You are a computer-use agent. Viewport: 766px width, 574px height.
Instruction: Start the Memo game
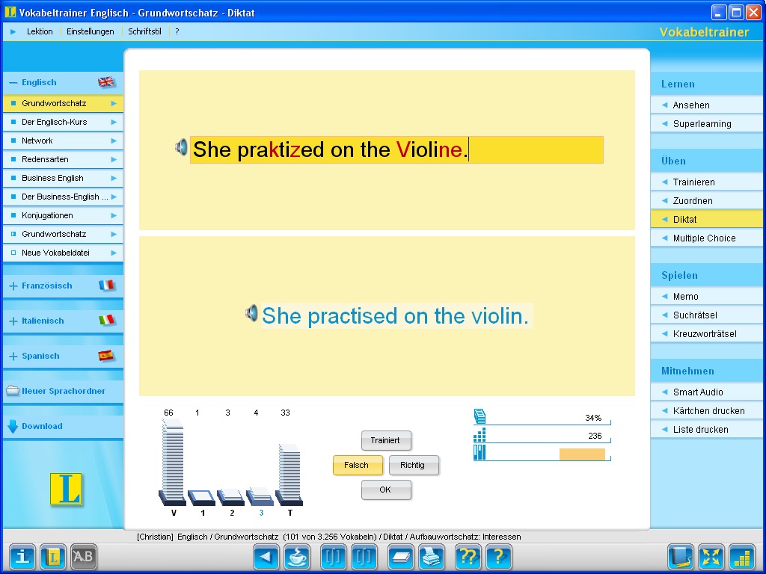706,296
